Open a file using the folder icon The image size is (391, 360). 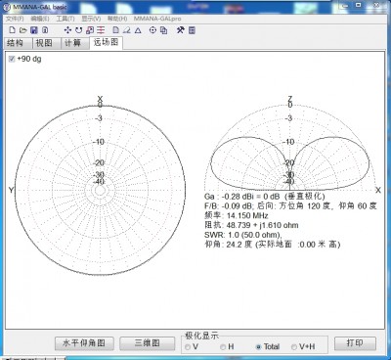coord(22,30)
